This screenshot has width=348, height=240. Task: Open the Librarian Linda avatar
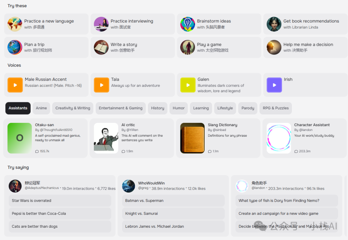[x=274, y=24]
